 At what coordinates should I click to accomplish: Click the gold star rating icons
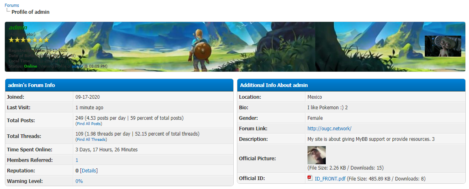29,40
